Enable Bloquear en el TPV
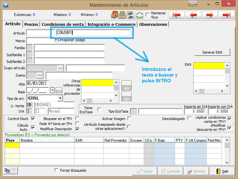The image size is (238, 179). tap(77, 118)
